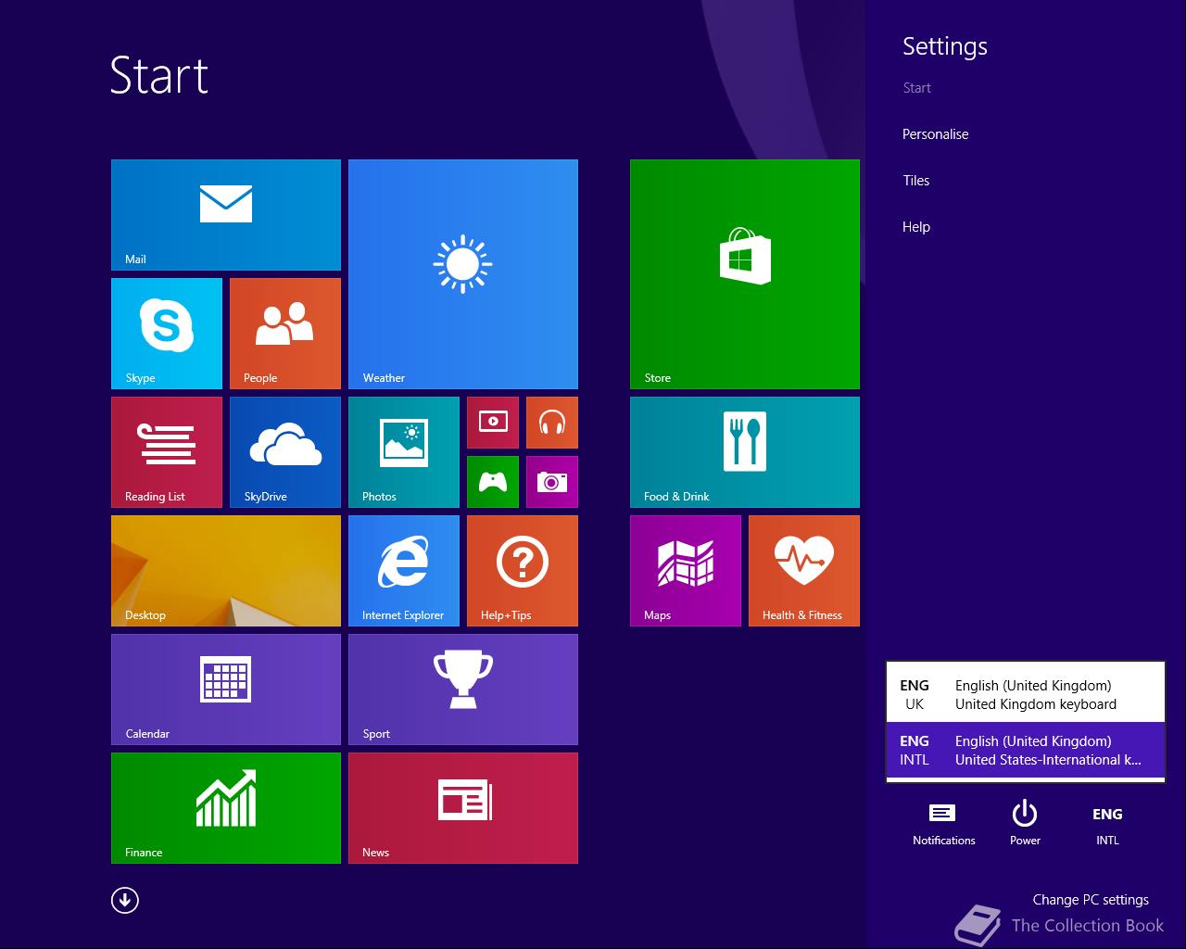Open the Sport tile

pos(463,690)
